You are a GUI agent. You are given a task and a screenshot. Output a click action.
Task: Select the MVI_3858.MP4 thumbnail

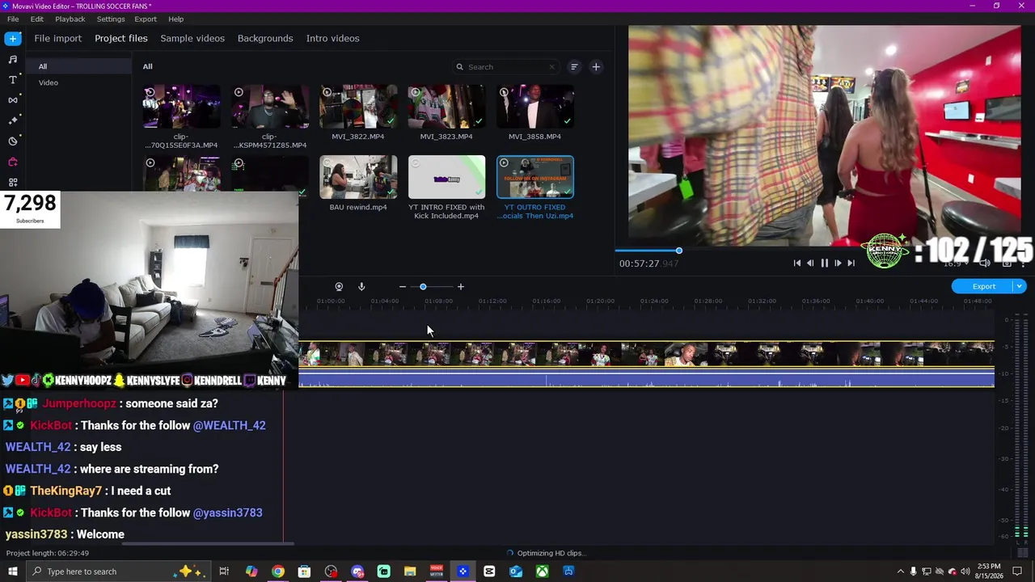click(535, 107)
